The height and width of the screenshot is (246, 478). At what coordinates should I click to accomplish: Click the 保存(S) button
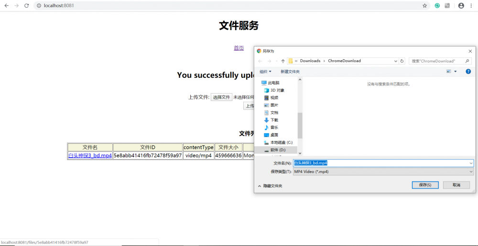[x=425, y=185]
